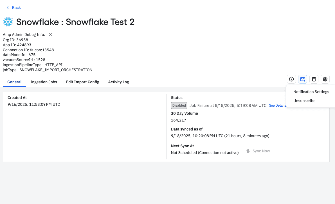Viewport: 335px width, 204px height.
Task: Select Unsubscribe from the dropdown menu
Action: click(304, 101)
